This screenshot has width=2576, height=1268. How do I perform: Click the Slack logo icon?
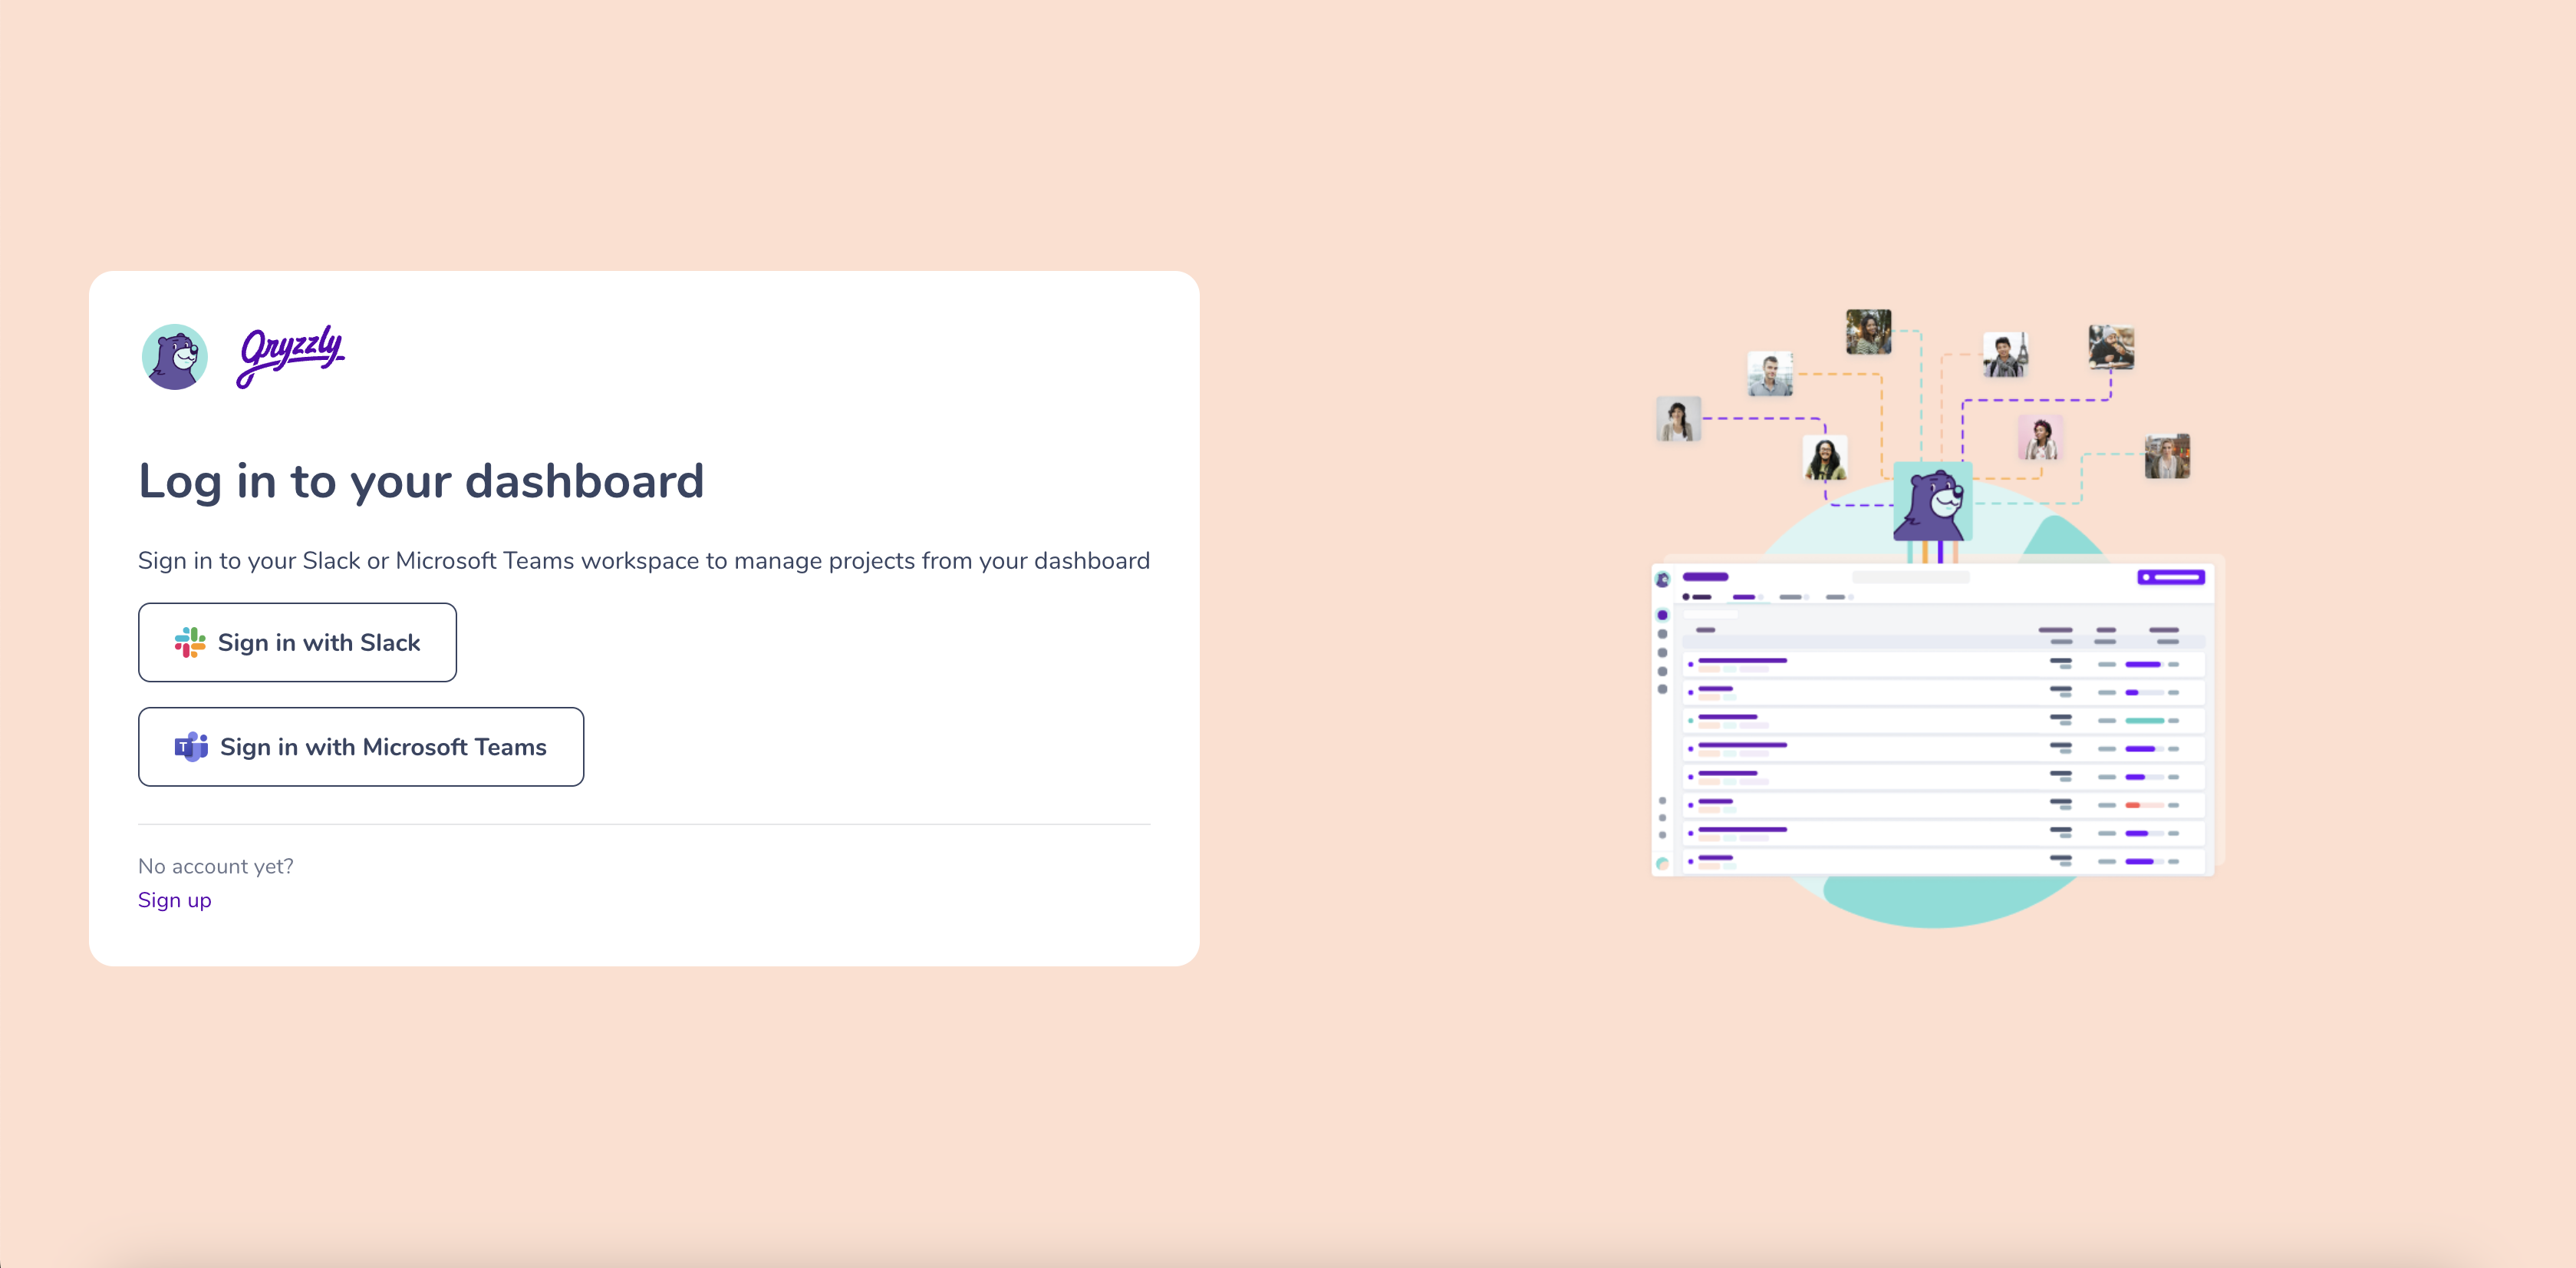(x=190, y=642)
